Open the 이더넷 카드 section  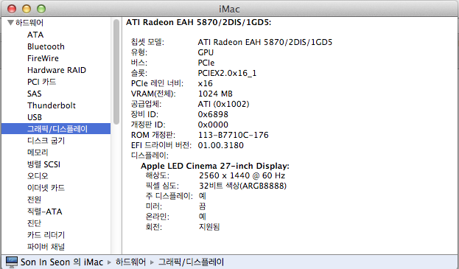click(x=46, y=188)
